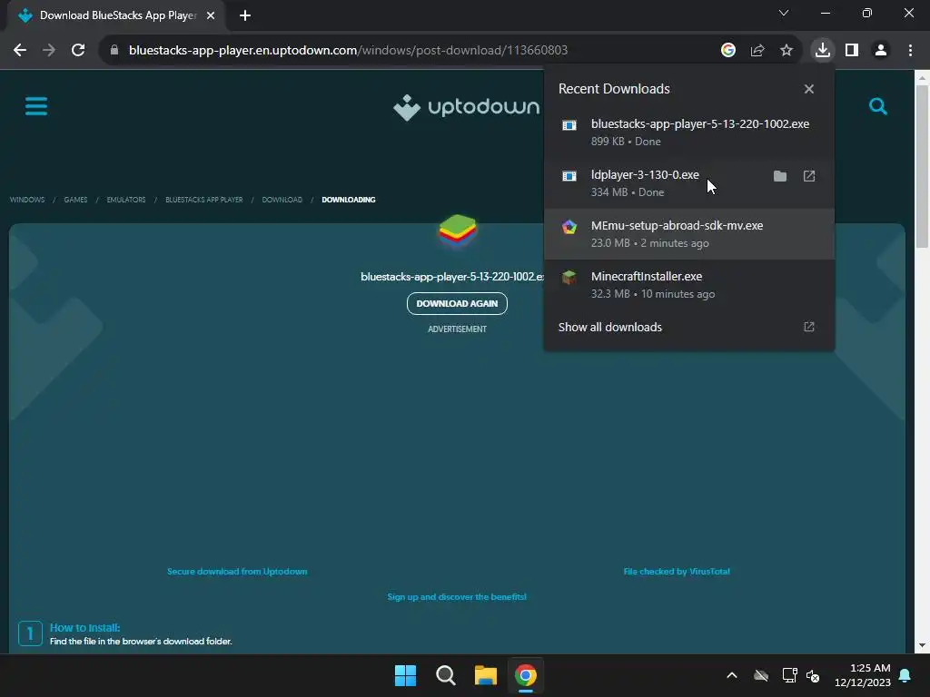Click the Google icon in the address bar

728,51
